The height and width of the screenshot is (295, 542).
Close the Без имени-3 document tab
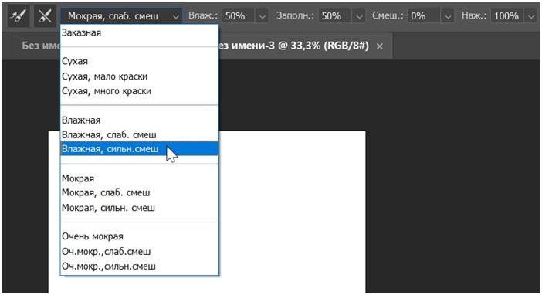tap(380, 46)
